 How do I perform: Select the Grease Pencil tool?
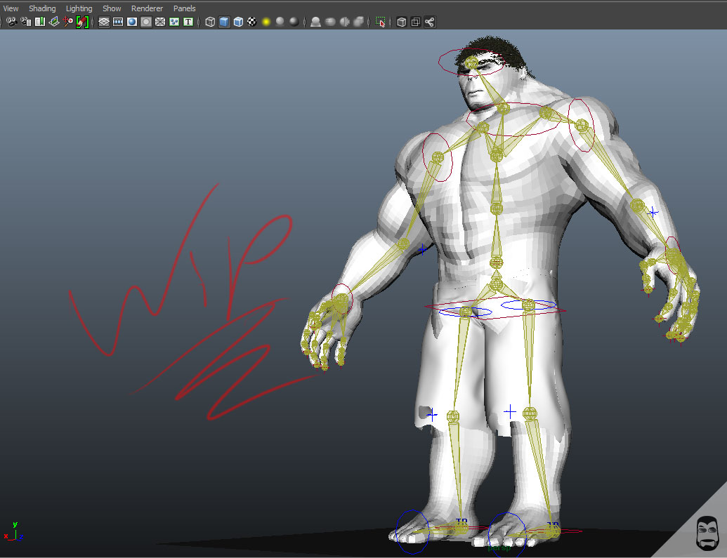[x=82, y=22]
